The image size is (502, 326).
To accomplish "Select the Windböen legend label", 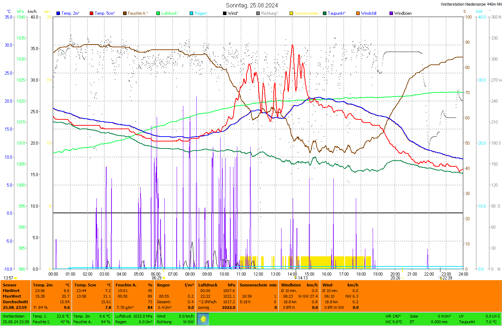I will (403, 13).
